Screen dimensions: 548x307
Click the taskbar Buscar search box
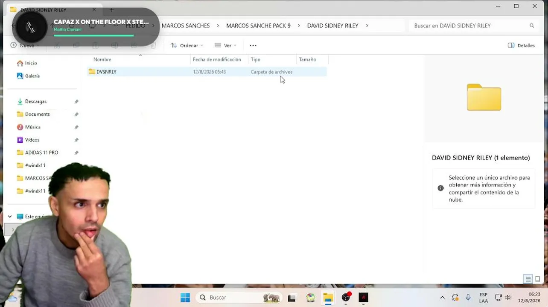[239, 297]
